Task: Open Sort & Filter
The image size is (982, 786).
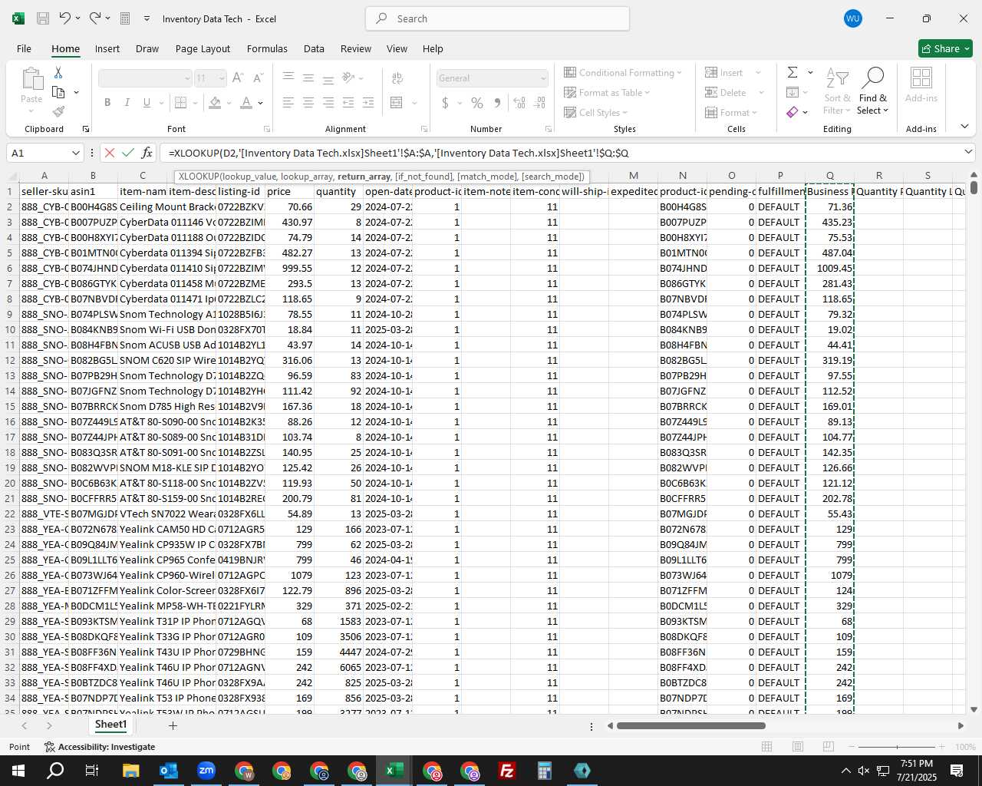Action: [837, 91]
